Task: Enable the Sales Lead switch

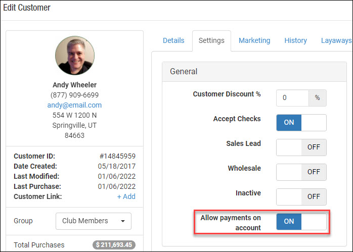Action: pyautogui.click(x=301, y=147)
